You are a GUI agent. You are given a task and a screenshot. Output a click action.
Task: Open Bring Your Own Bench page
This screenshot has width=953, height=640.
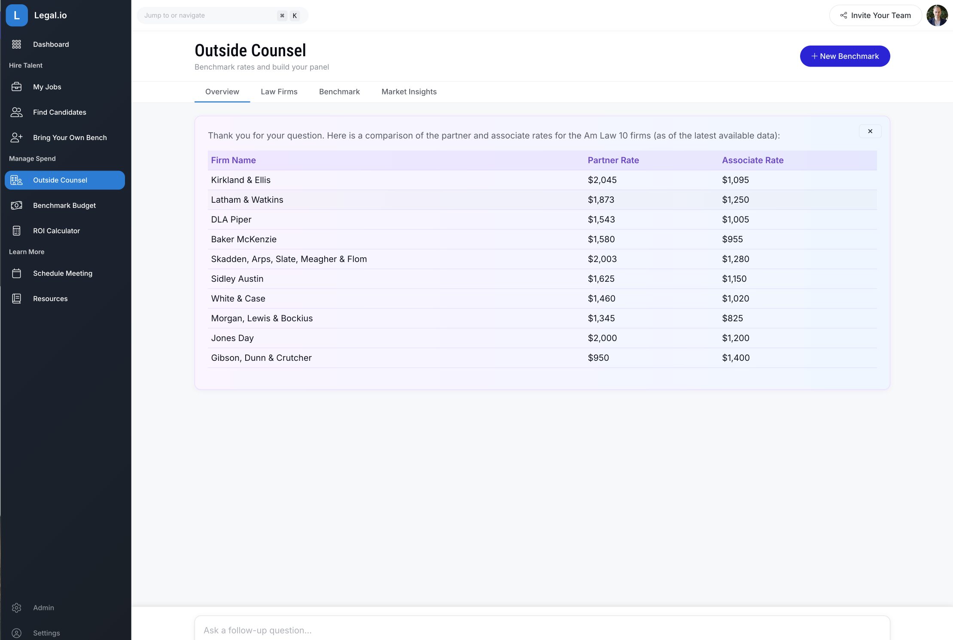click(x=65, y=137)
